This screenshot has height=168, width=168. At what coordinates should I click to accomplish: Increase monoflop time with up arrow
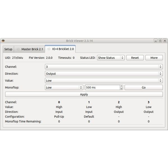122,86
